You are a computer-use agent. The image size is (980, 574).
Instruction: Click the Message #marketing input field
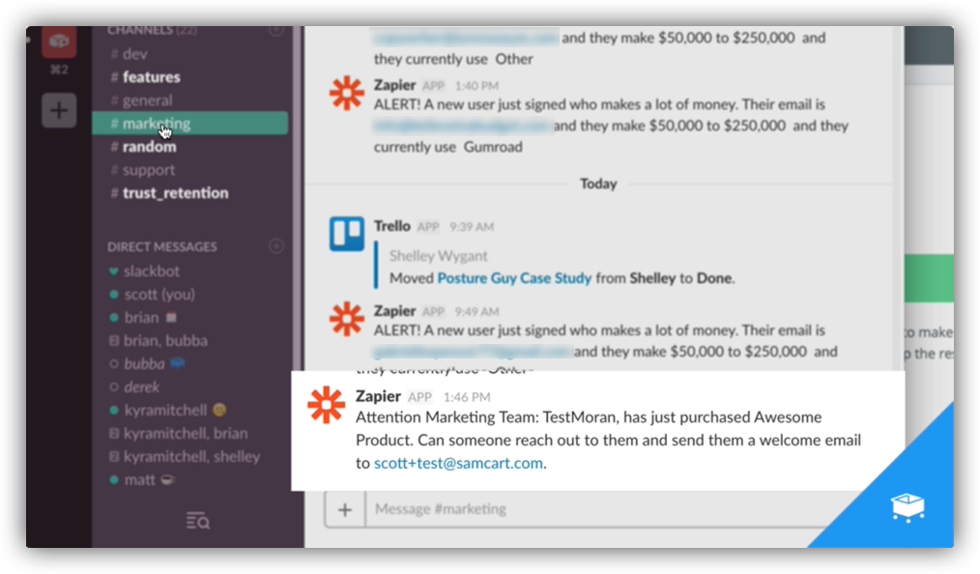point(593,509)
